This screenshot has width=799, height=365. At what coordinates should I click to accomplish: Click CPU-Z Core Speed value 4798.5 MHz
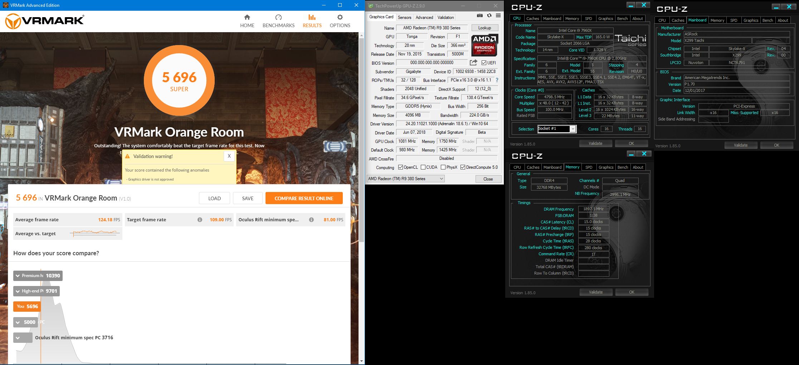click(554, 97)
